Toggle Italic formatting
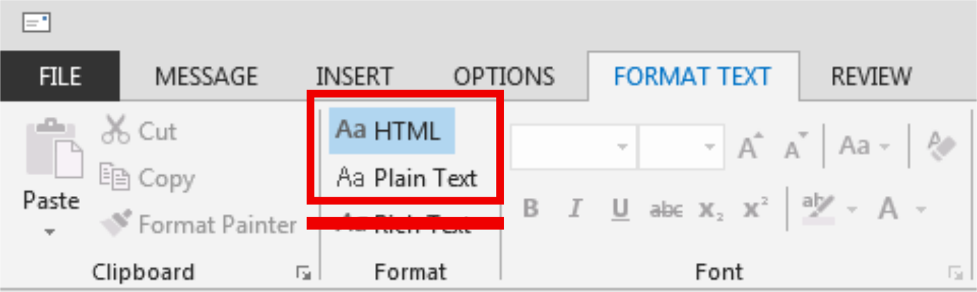The image size is (977, 292). 575,209
